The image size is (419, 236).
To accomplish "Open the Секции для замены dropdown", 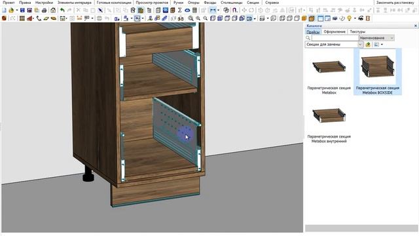I will tap(334, 45).
